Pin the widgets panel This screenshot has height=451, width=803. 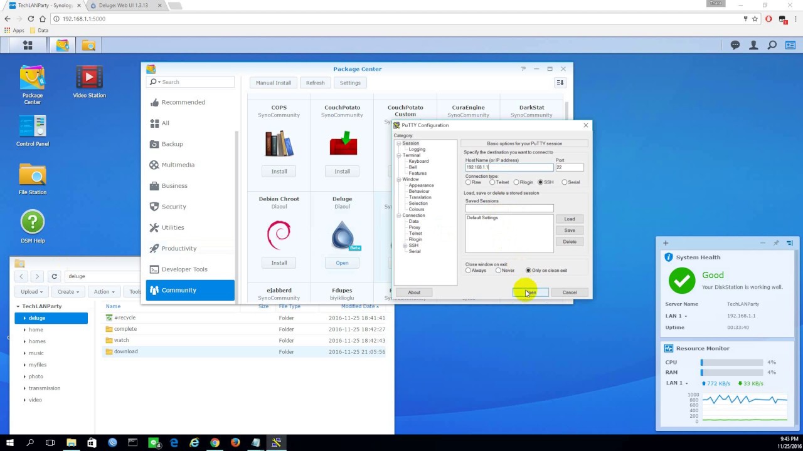[776, 243]
